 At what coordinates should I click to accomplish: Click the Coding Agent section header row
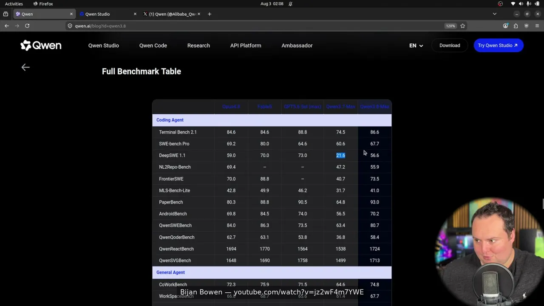(272, 120)
